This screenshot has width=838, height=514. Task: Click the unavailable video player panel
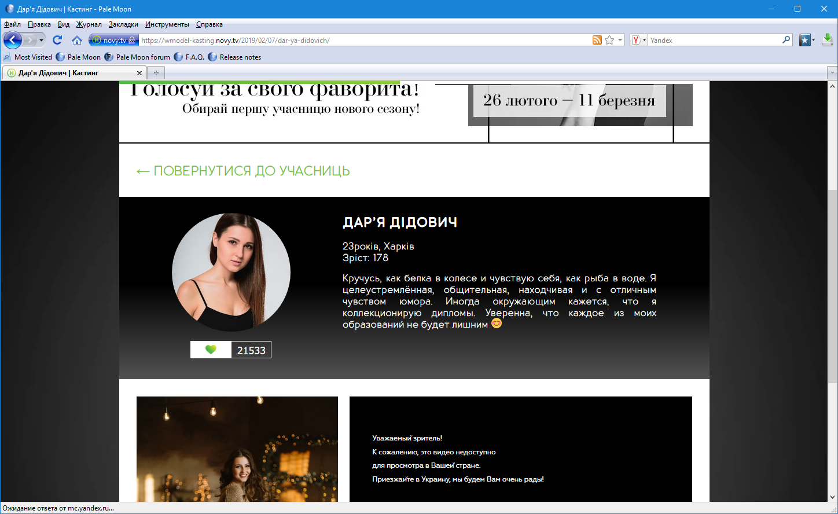coord(521,449)
